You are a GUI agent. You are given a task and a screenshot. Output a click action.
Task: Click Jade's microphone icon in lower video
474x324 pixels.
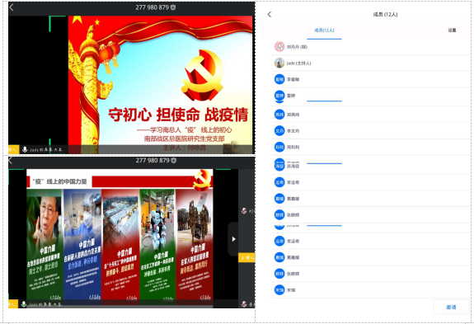pos(24,304)
